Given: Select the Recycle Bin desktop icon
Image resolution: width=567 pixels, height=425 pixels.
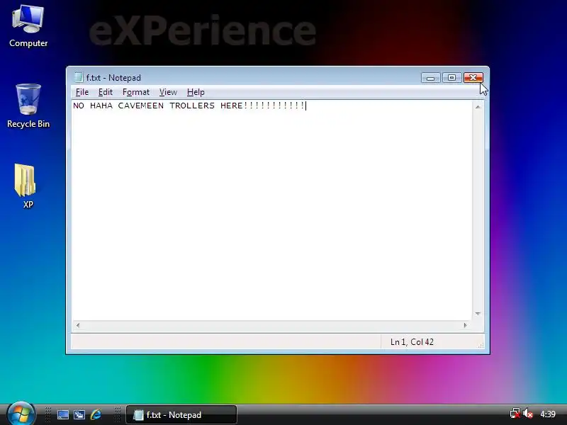Looking at the screenshot, I should point(28,106).
